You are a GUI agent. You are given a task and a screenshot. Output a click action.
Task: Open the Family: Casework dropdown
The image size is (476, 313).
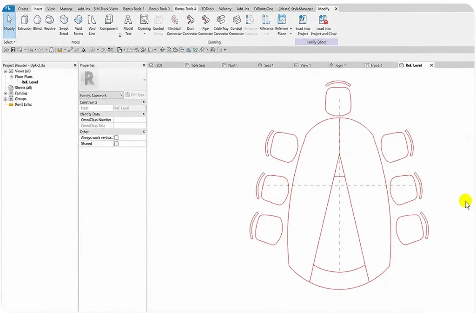coord(101,95)
